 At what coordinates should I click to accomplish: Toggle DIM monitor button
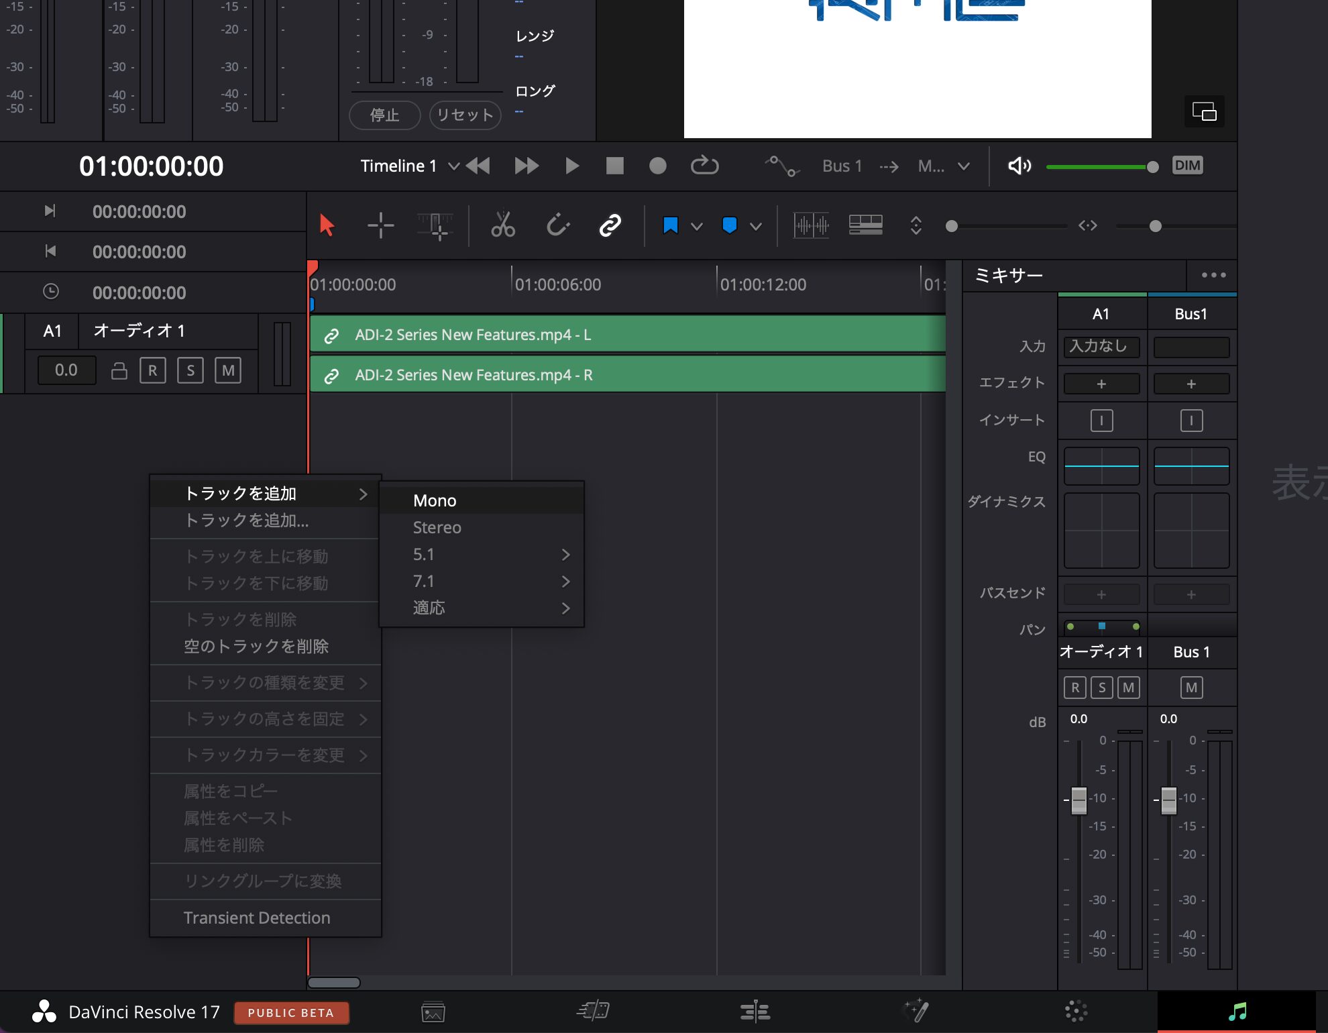(1187, 166)
